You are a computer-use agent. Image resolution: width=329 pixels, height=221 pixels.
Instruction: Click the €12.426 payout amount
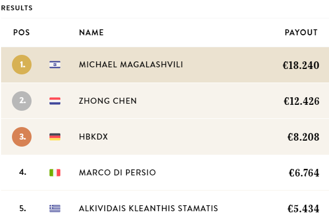(x=301, y=101)
